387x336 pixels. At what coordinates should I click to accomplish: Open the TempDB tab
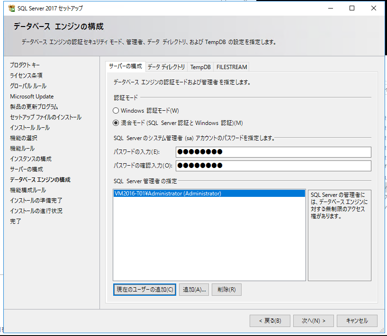point(200,67)
